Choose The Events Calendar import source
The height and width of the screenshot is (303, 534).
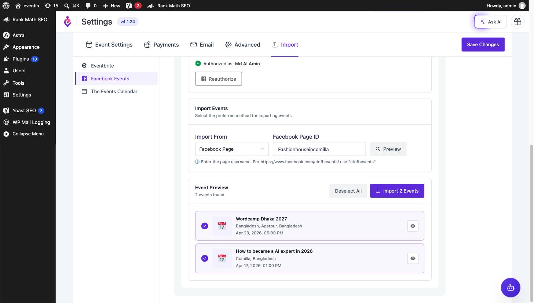(x=117, y=91)
